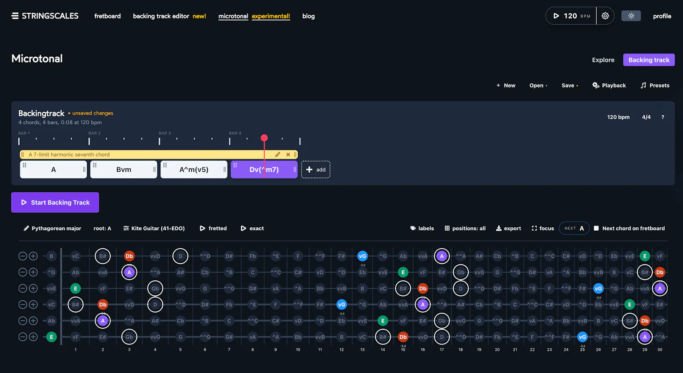Viewport: 683px width, 373px height.
Task: Change the 120 bpm track tempo
Action: click(618, 117)
